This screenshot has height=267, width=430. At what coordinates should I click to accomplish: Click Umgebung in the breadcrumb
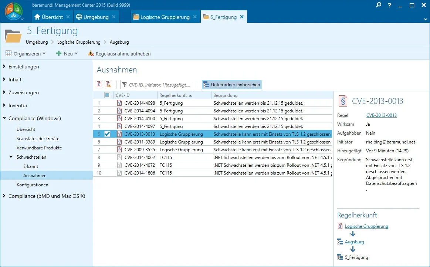[x=37, y=42]
